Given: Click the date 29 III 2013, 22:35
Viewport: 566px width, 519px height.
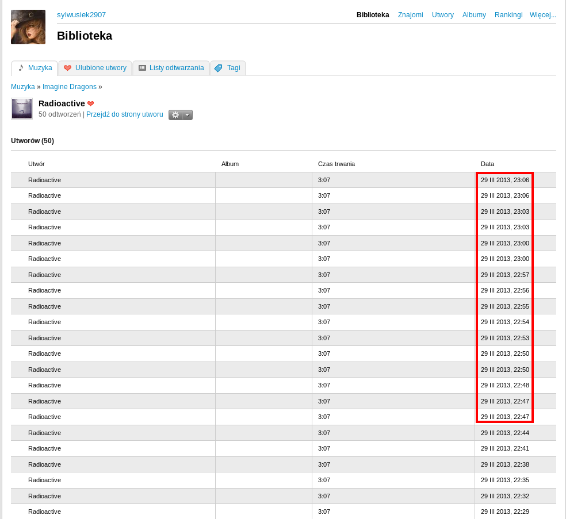Looking at the screenshot, I should click(505, 480).
